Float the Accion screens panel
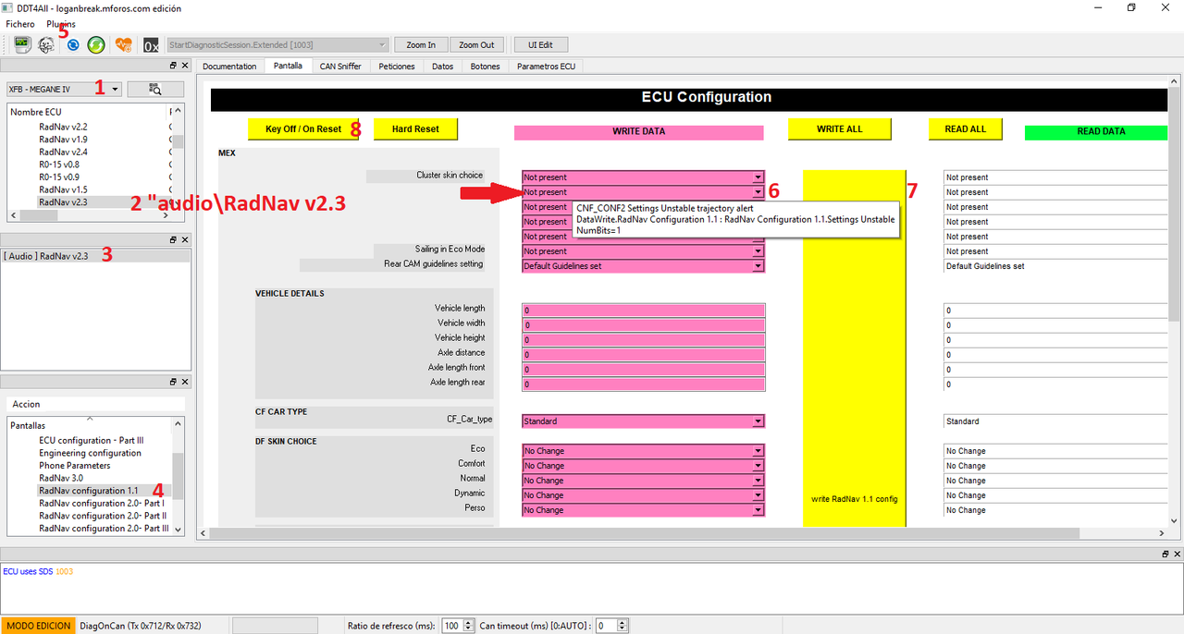Screen dimensions: 1184x634 coord(173,382)
